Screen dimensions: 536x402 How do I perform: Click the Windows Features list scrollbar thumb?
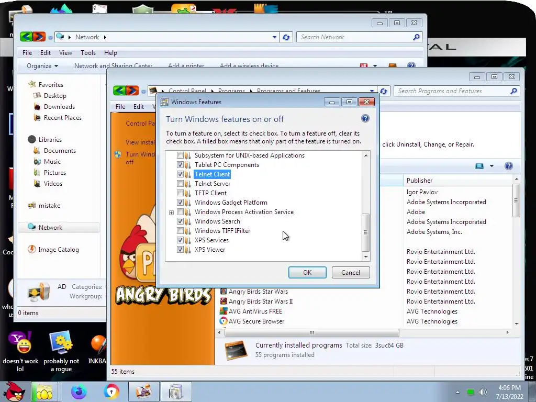[365, 232]
